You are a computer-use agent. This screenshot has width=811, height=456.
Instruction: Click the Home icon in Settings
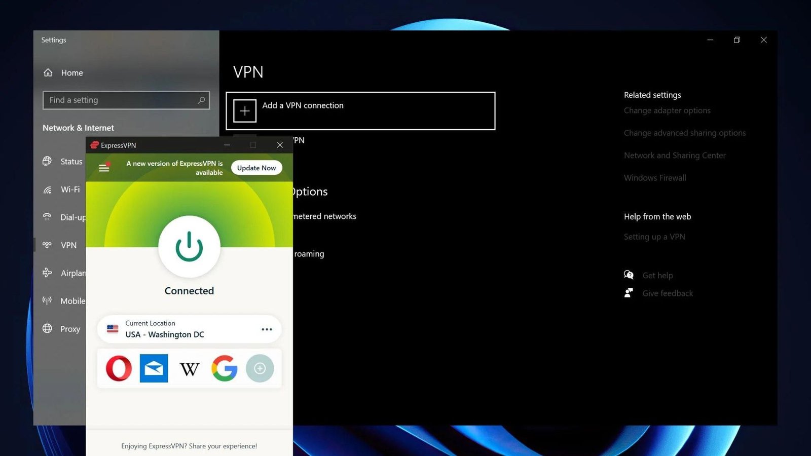click(48, 72)
